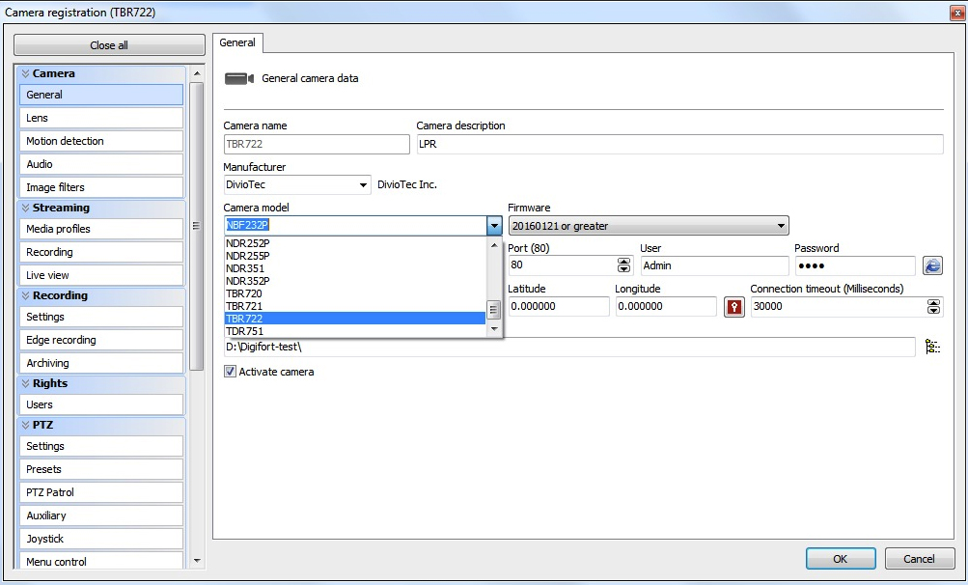Increase the connection timeout with up arrow

933,302
